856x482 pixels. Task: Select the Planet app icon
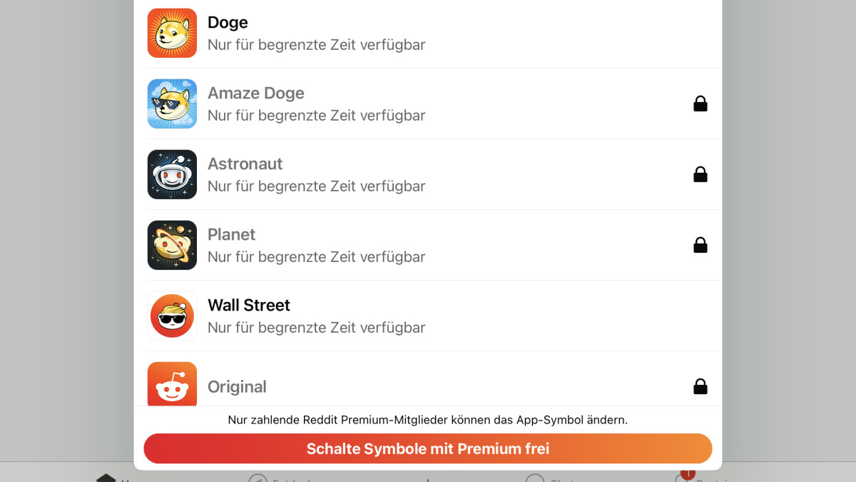(x=172, y=245)
